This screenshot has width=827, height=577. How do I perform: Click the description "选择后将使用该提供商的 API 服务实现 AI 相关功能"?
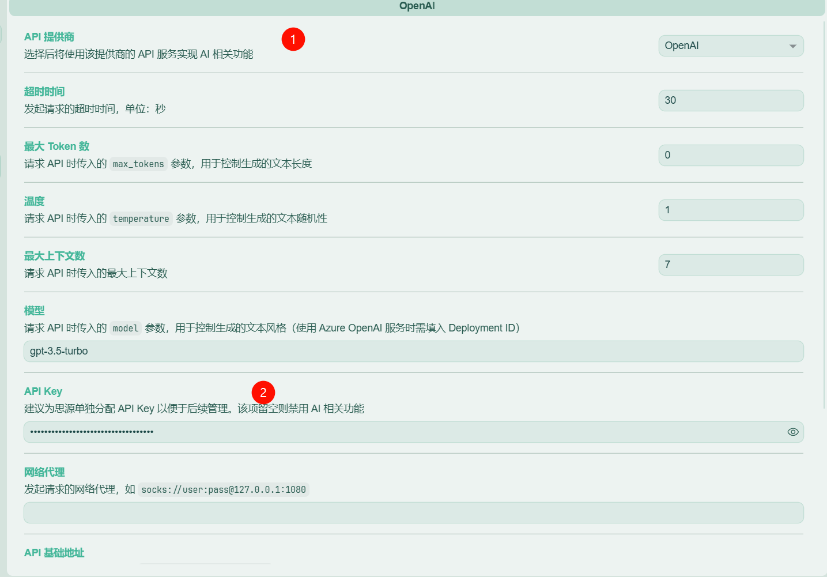139,54
